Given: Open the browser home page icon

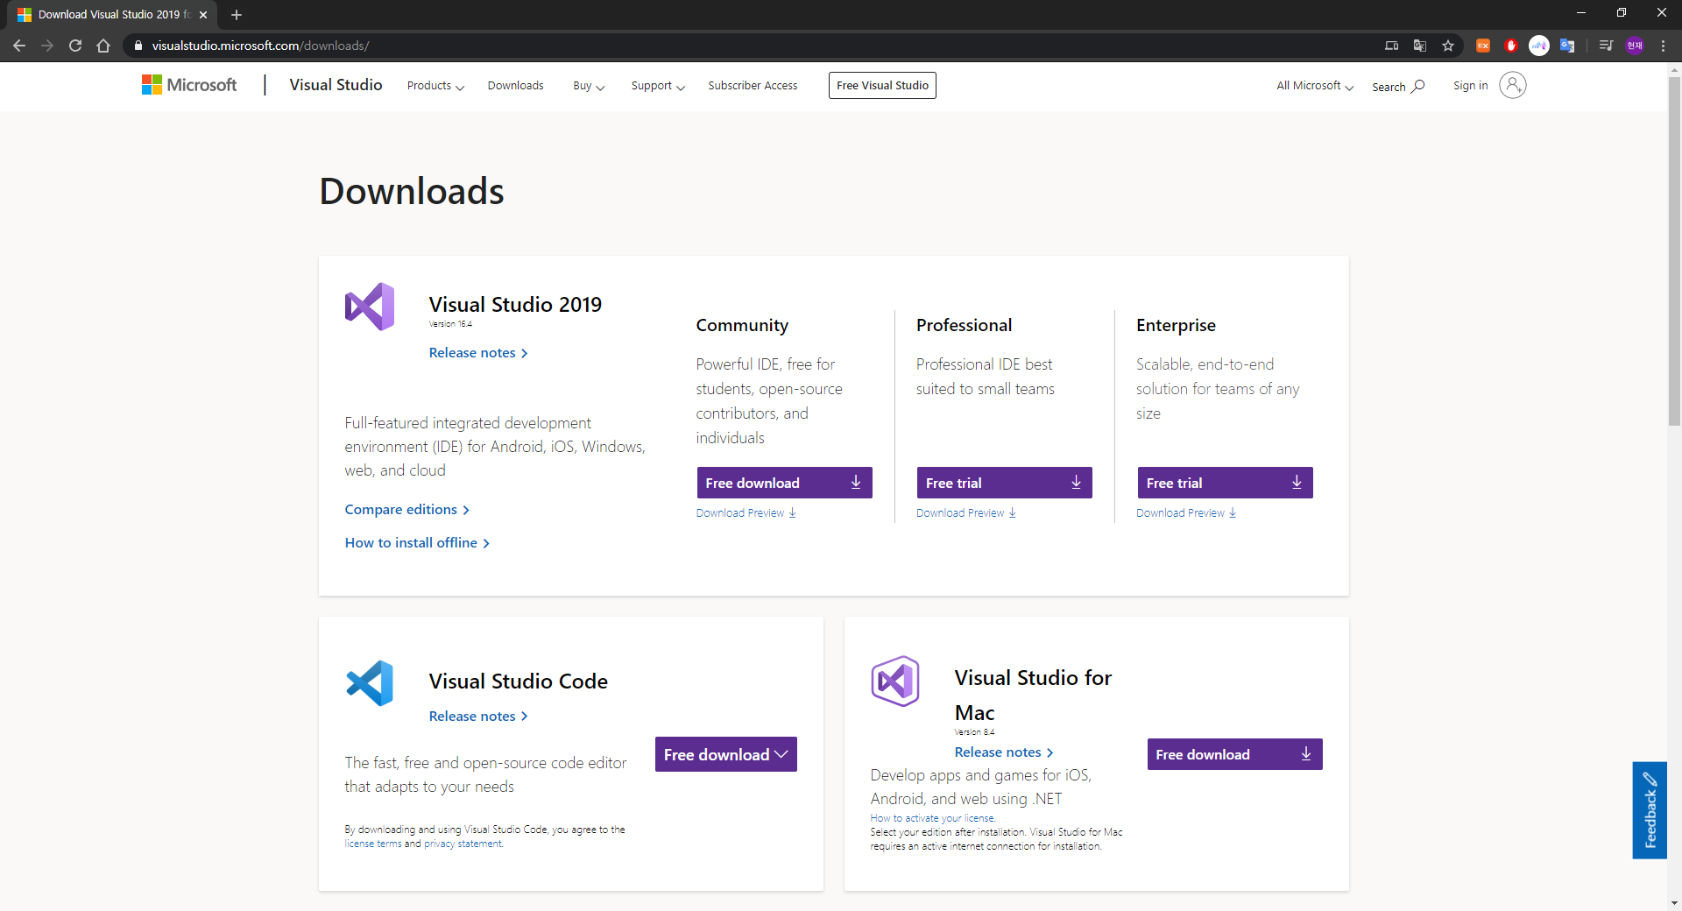Looking at the screenshot, I should pos(103,46).
